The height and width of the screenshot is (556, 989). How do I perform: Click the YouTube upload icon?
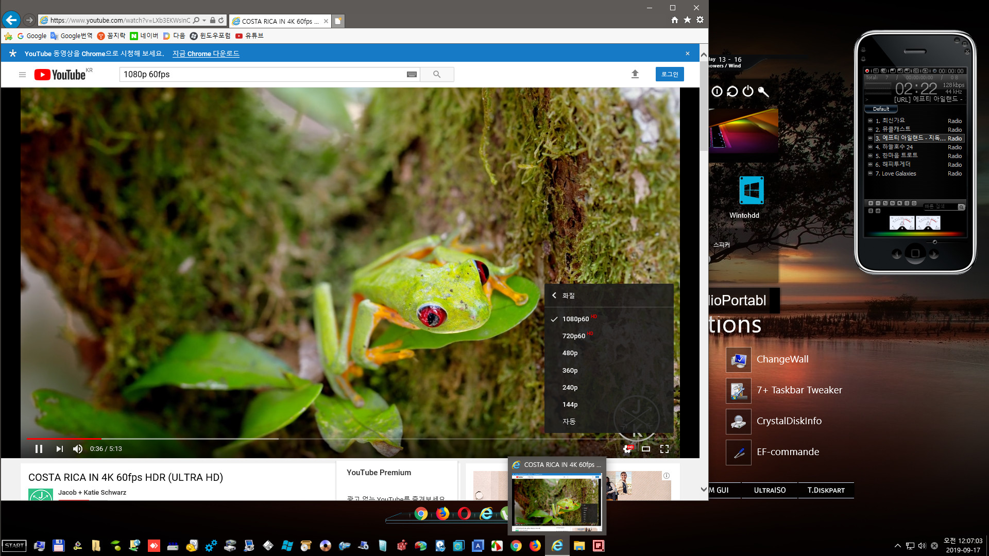[x=635, y=74]
